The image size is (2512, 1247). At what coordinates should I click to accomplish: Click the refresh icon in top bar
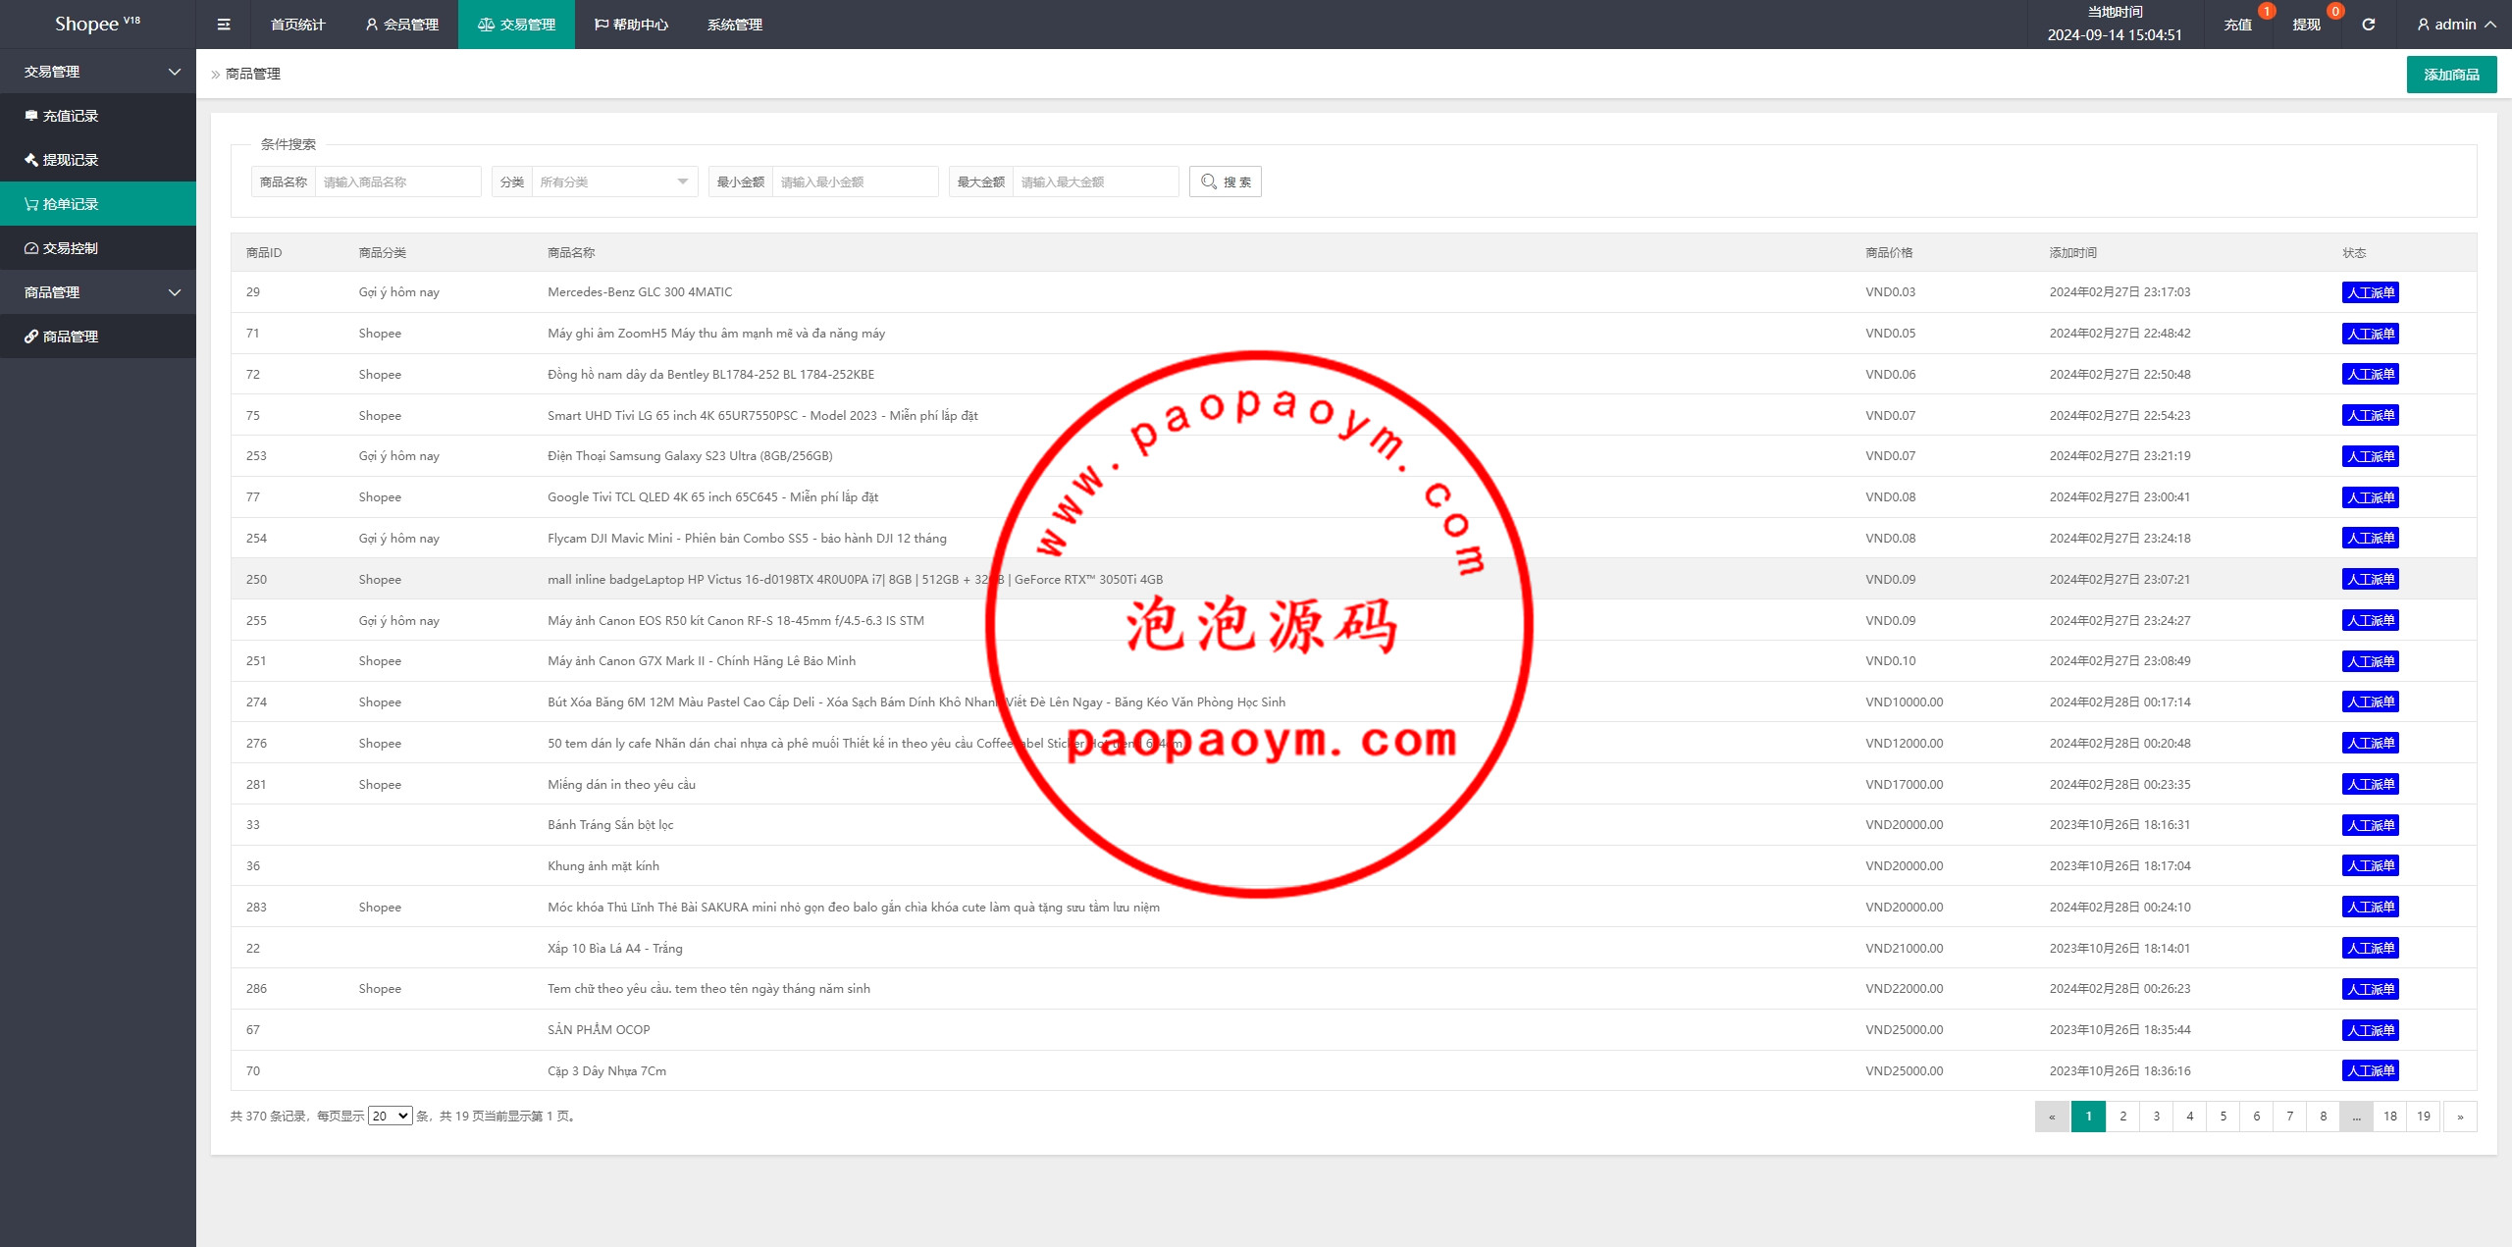pos(2368,25)
